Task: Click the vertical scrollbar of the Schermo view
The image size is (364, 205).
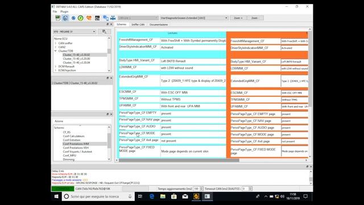Action: click(309, 69)
